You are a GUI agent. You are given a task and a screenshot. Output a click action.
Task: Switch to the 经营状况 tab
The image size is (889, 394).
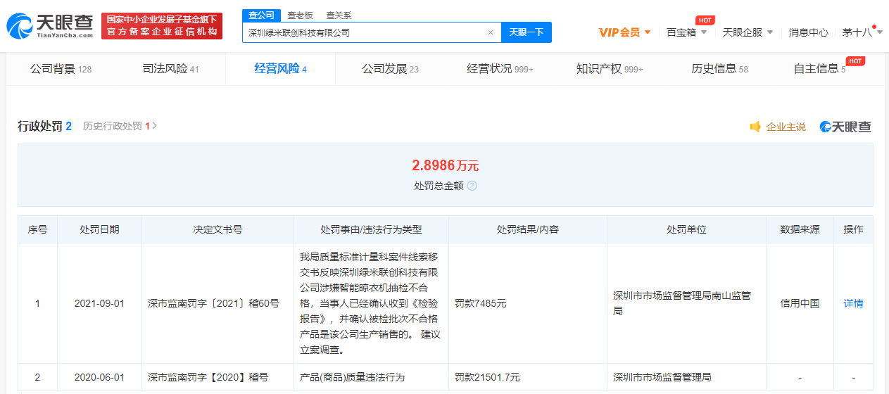pyautogui.click(x=500, y=69)
